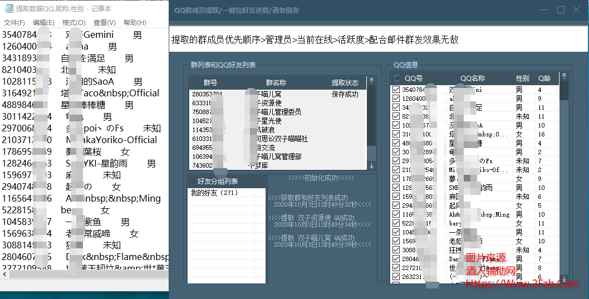This screenshot has height=299, width=589.
Task: Uncheck the member row with Q龄 16
Action: pos(396,134)
